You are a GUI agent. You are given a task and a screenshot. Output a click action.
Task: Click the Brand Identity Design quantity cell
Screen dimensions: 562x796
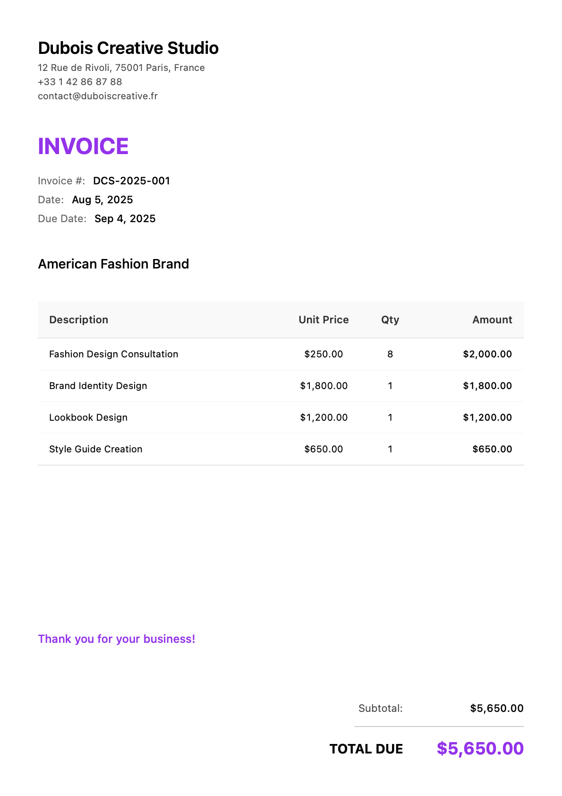[x=390, y=386]
